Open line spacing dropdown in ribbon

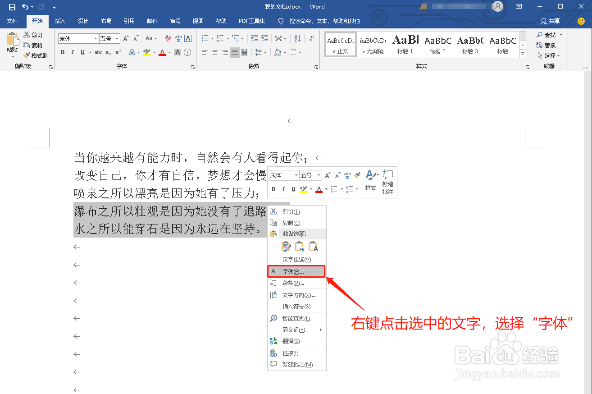point(261,52)
